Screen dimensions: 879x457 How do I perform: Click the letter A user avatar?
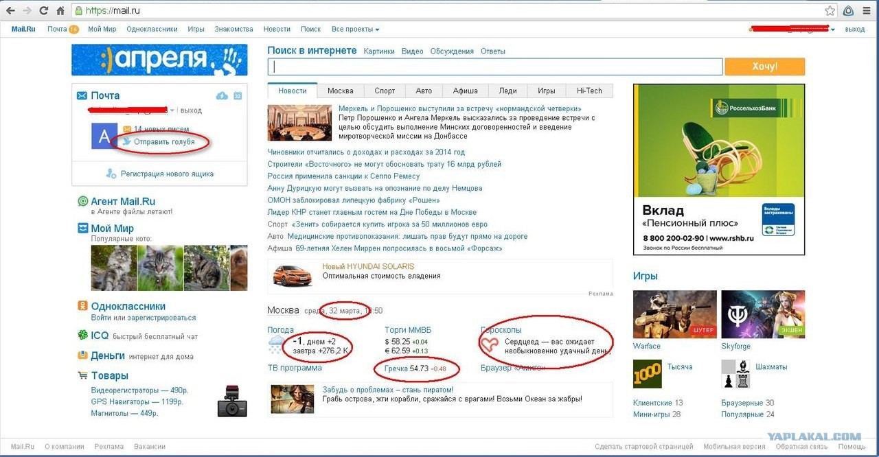click(x=104, y=136)
